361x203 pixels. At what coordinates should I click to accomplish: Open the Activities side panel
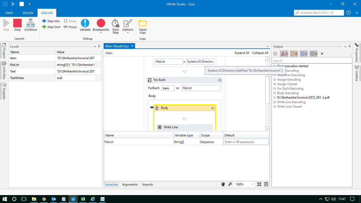pyautogui.click(x=4, y=70)
